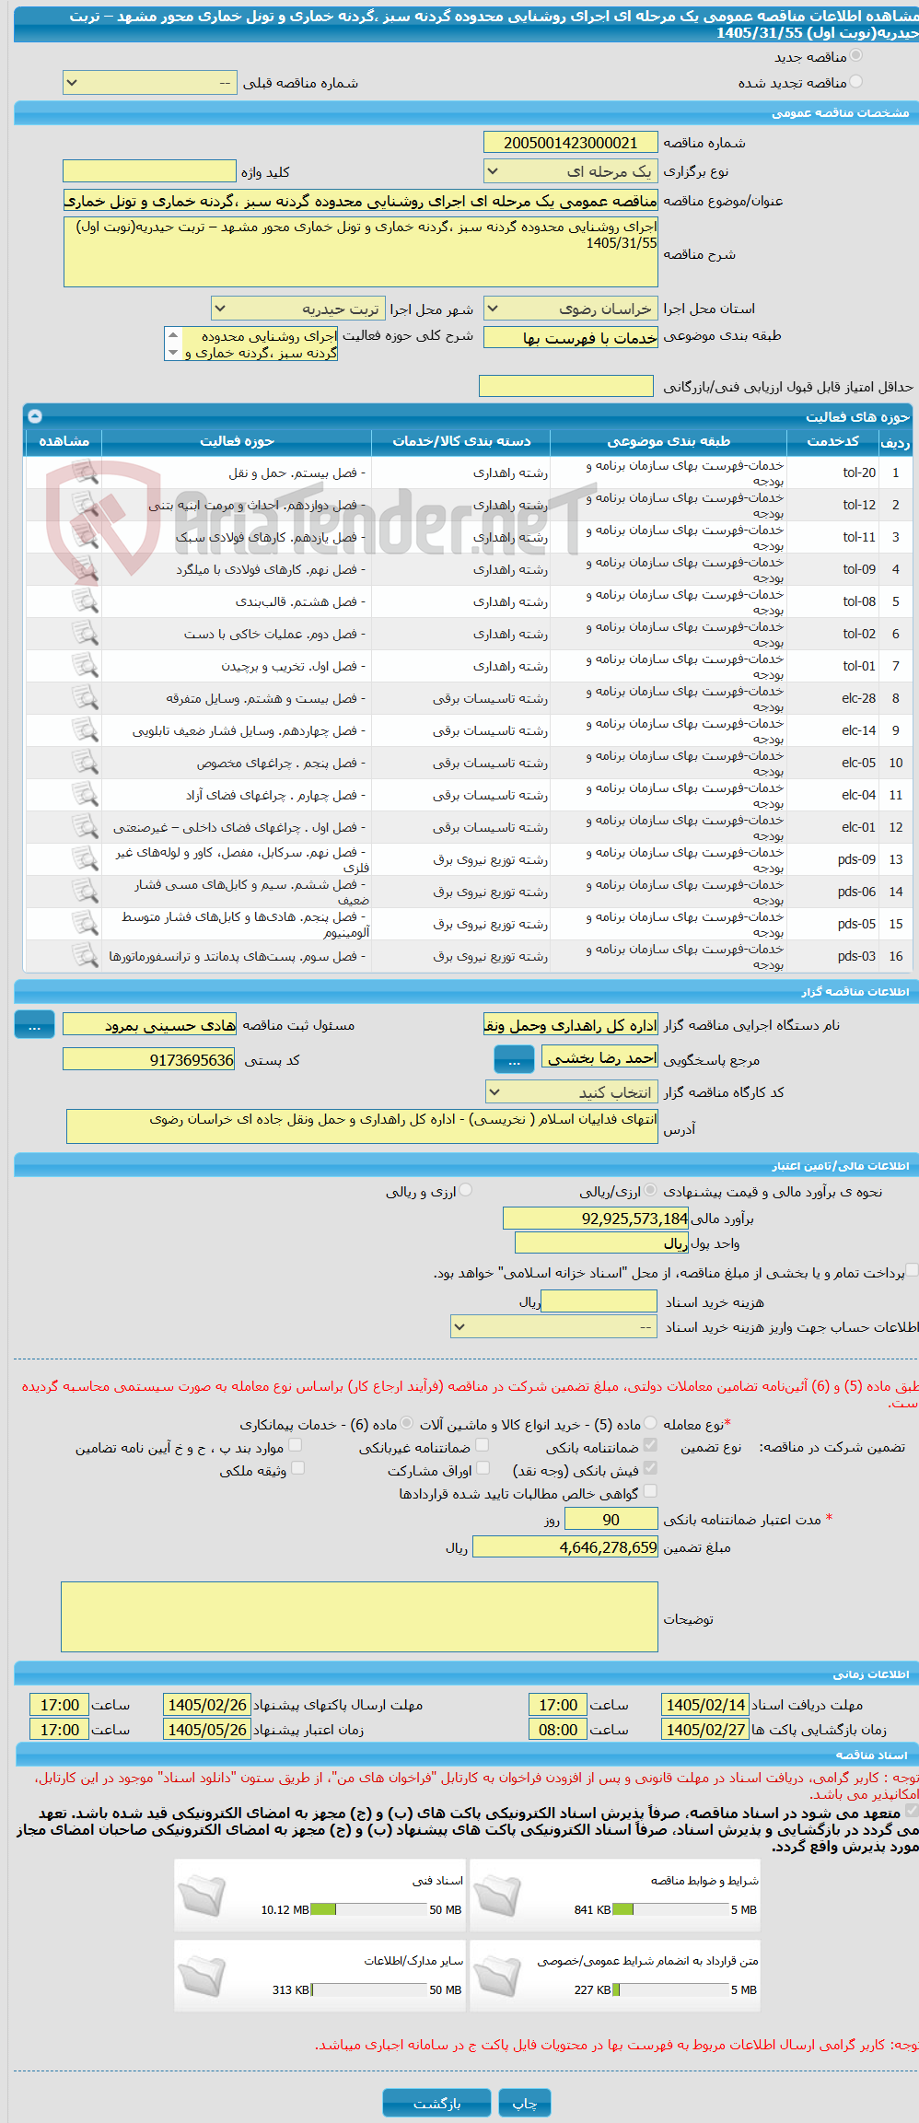
Task: Select ماده (6) خدمات پیمانکاری radio
Action: [x=407, y=1423]
